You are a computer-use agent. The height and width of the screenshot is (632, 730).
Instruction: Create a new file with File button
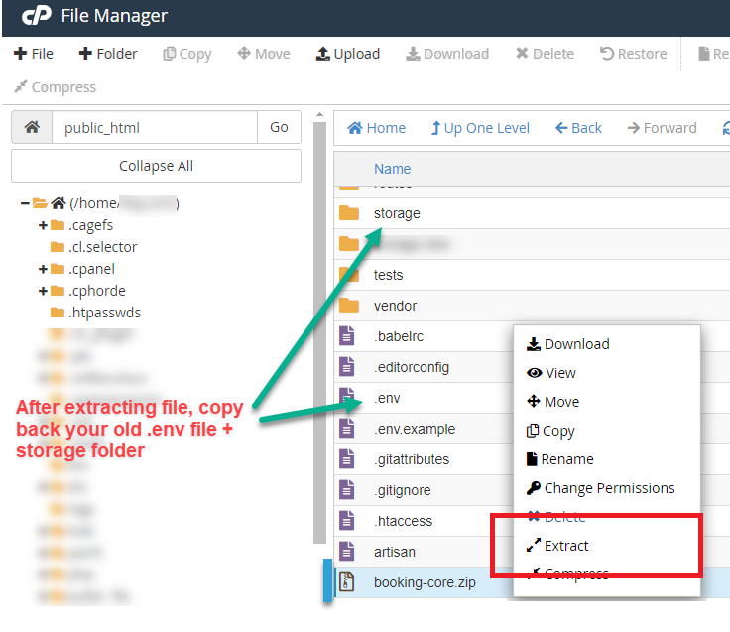pos(34,54)
